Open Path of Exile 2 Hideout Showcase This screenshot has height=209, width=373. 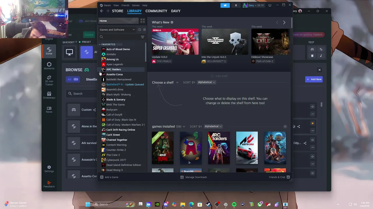point(271,42)
